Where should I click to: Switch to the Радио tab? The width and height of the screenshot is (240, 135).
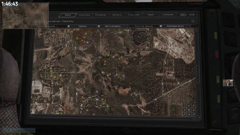(x=151, y=15)
